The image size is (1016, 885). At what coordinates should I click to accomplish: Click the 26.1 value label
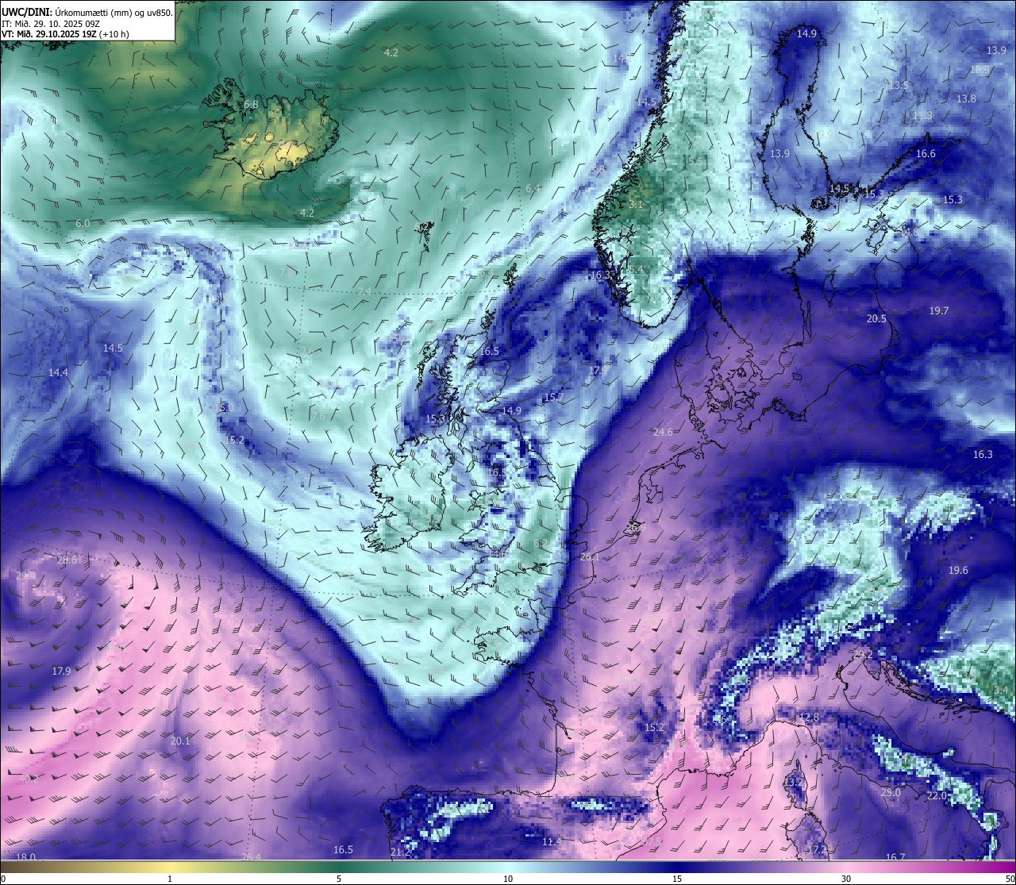(x=590, y=557)
